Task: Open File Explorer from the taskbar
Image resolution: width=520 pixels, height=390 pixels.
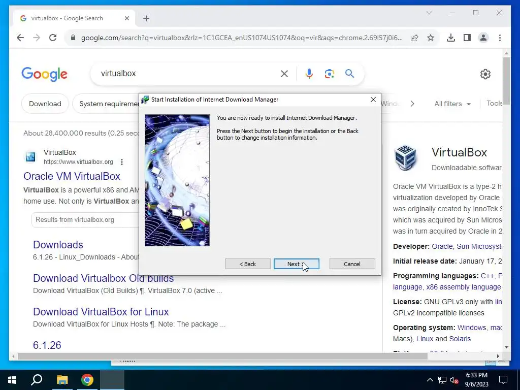Action: click(x=62, y=380)
